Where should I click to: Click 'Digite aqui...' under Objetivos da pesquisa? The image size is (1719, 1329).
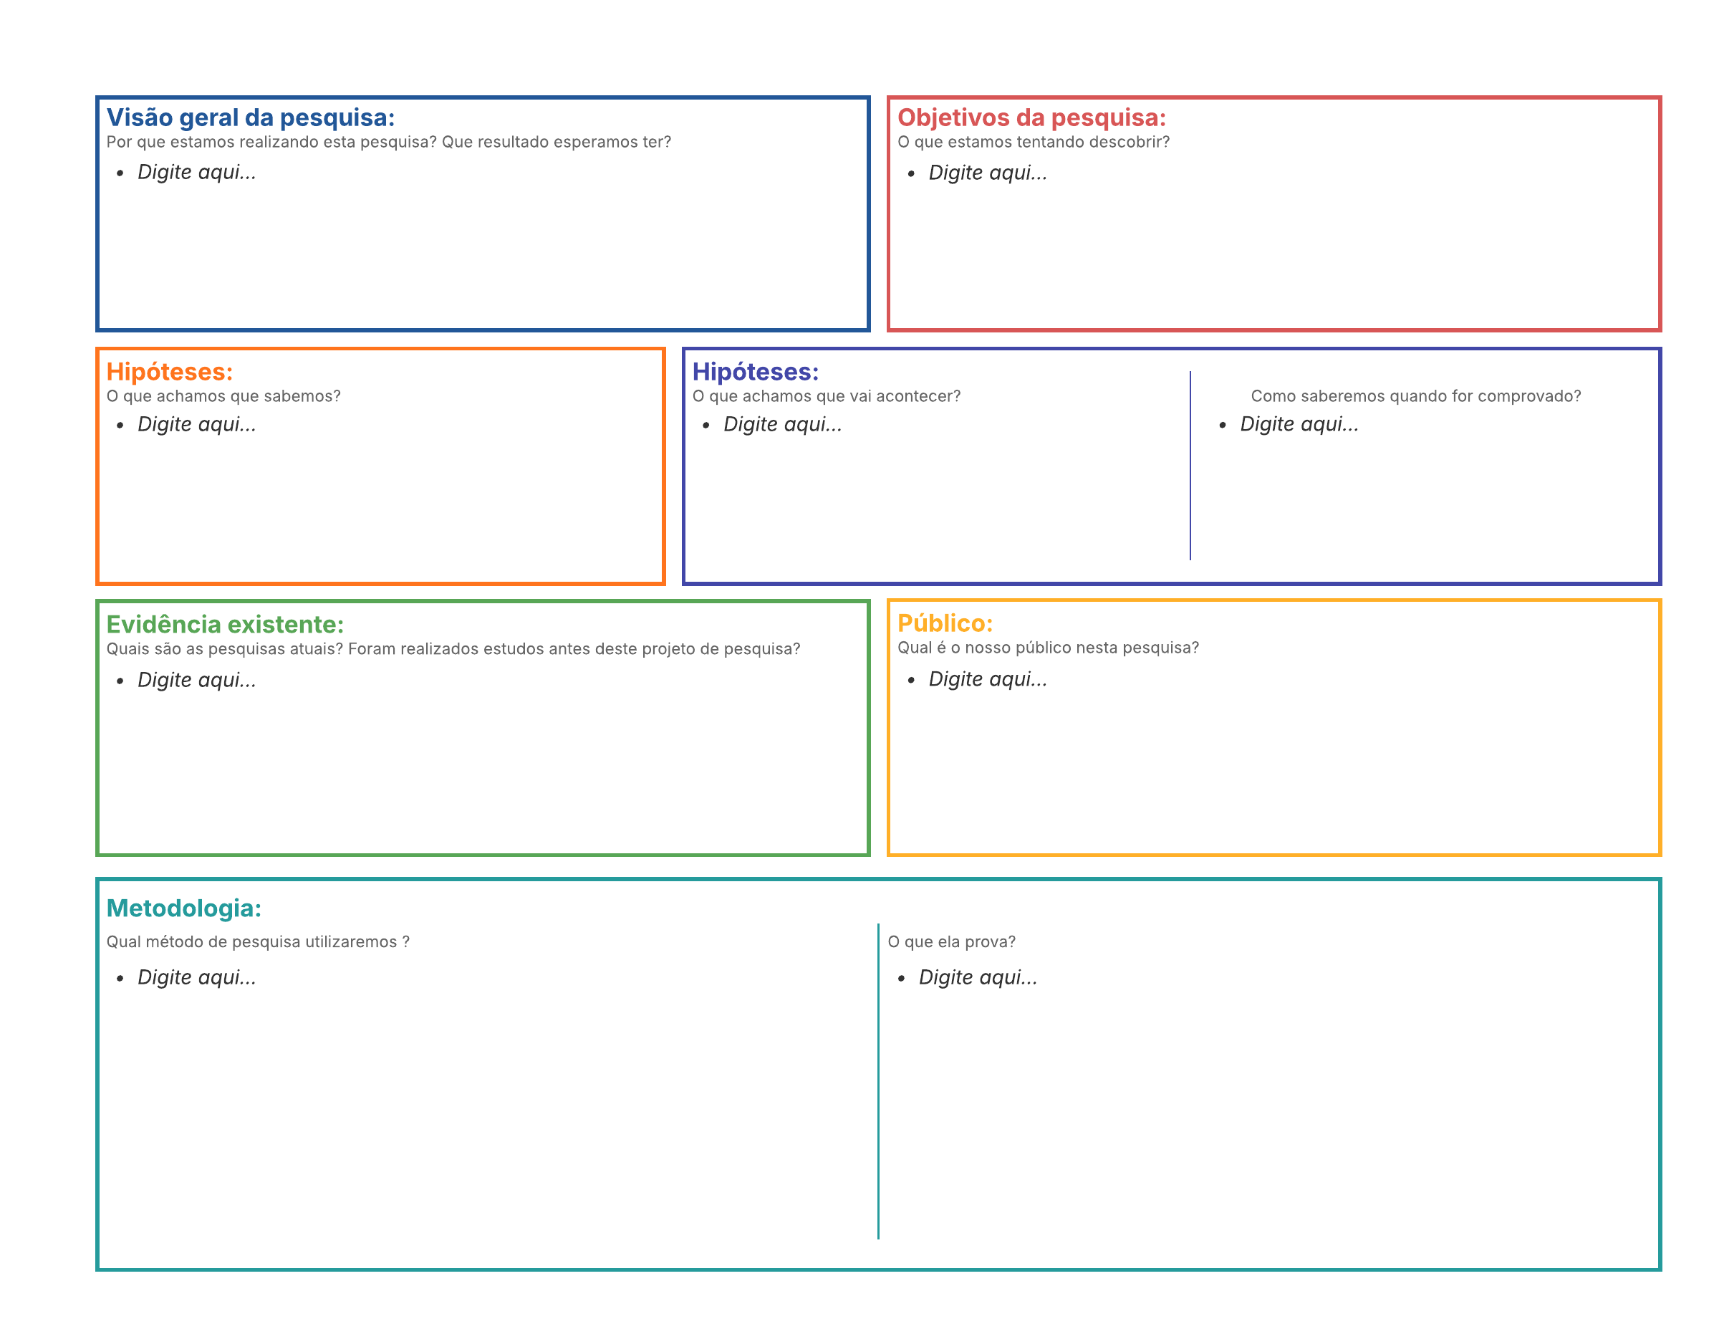point(988,173)
